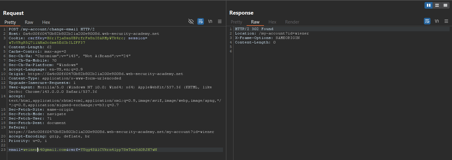Click the Origin header URL
Screen dimensions: 452x160
pos(106,74)
